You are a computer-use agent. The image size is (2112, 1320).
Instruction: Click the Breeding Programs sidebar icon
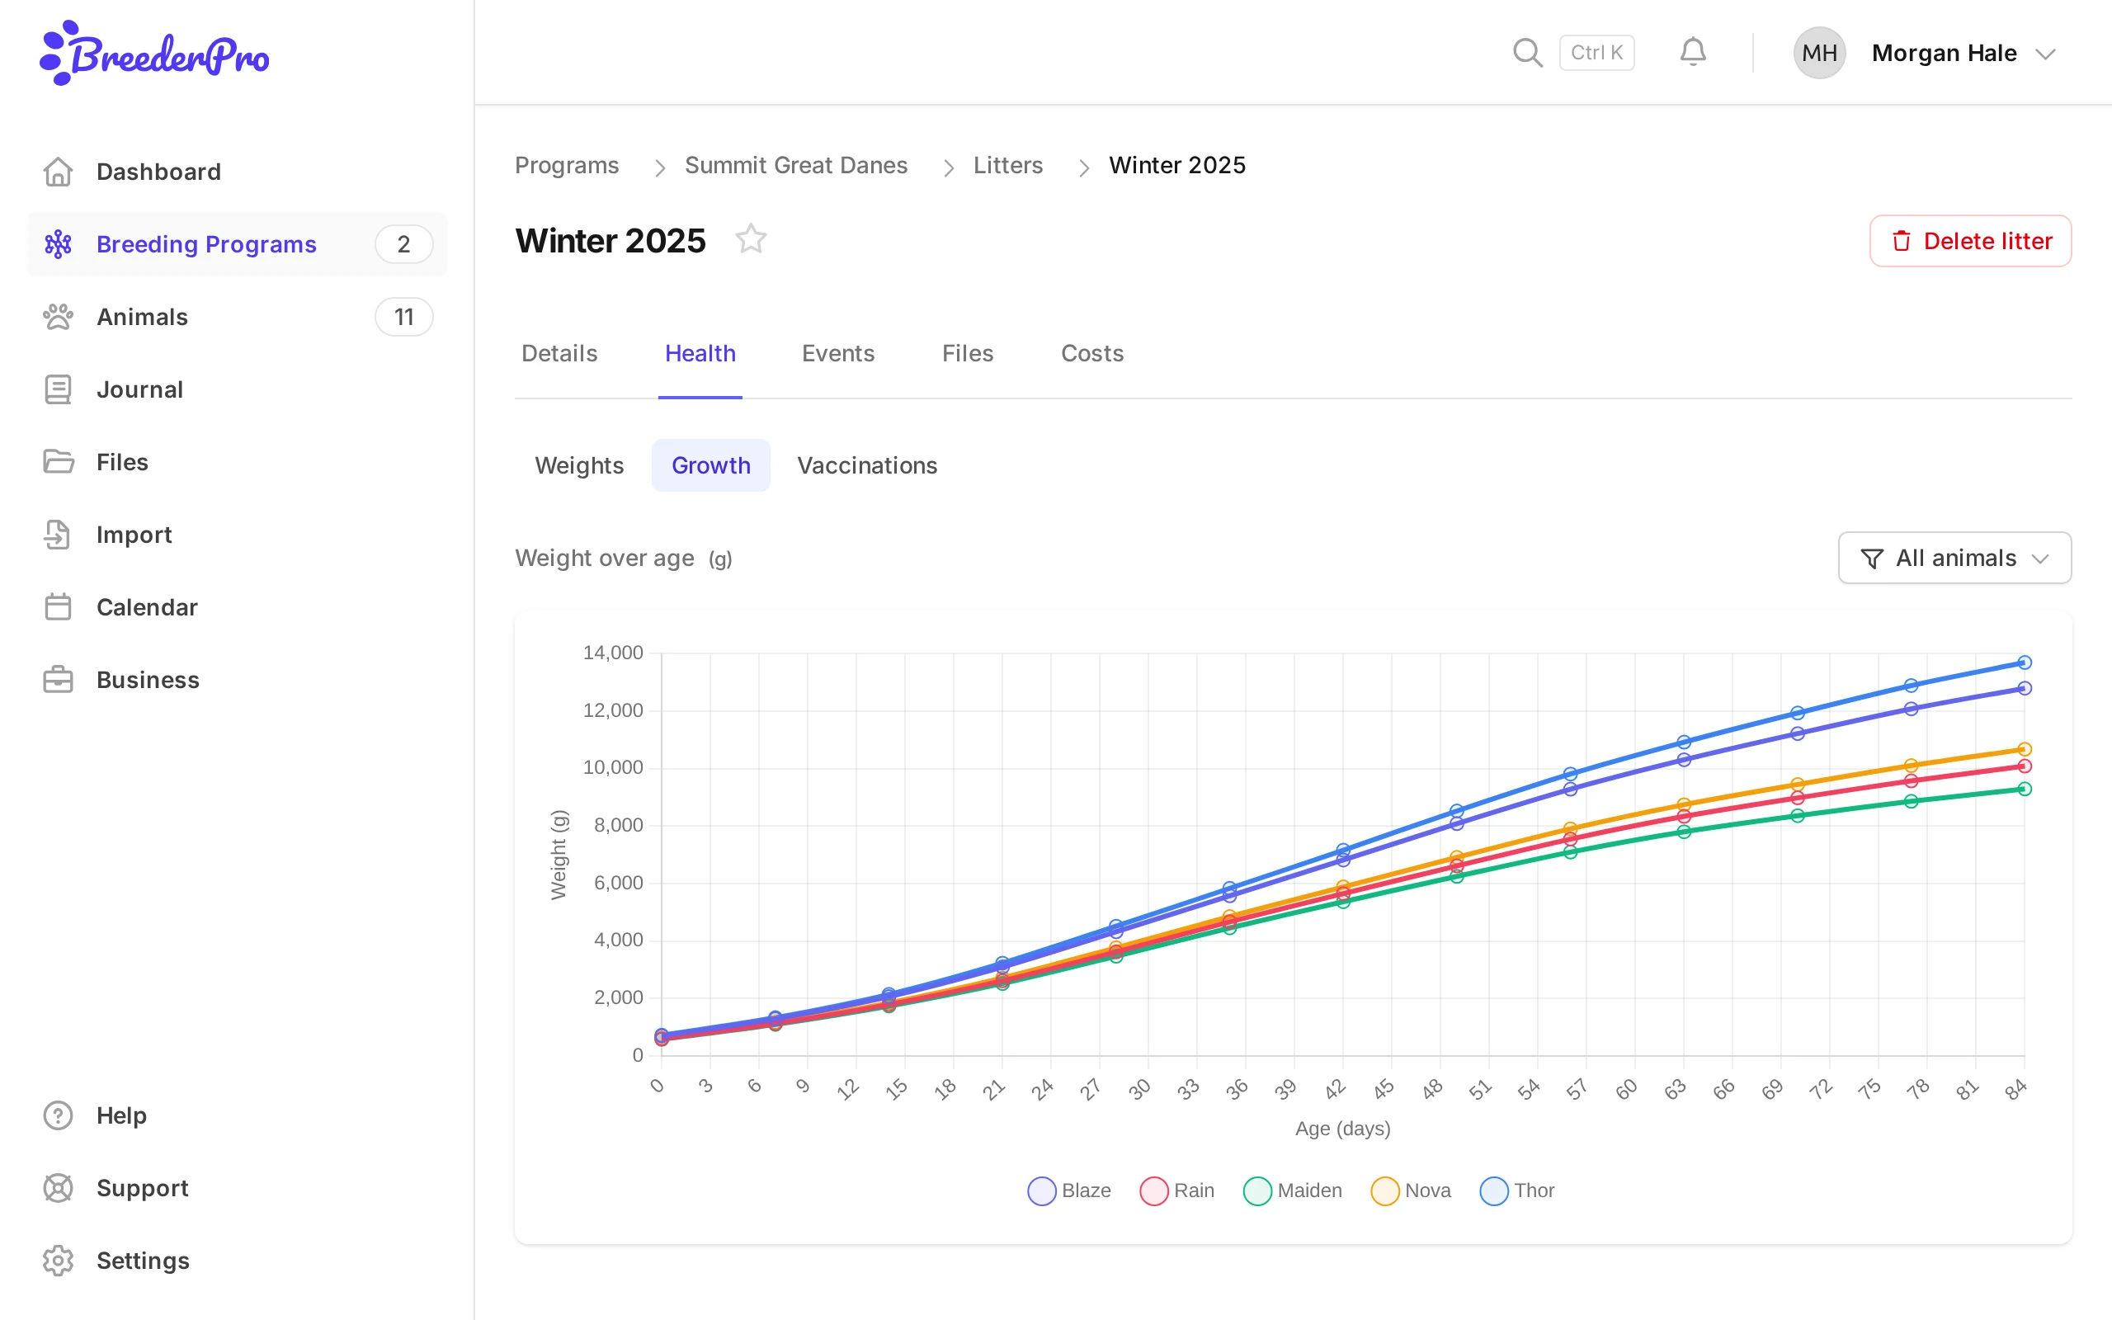[x=59, y=244]
